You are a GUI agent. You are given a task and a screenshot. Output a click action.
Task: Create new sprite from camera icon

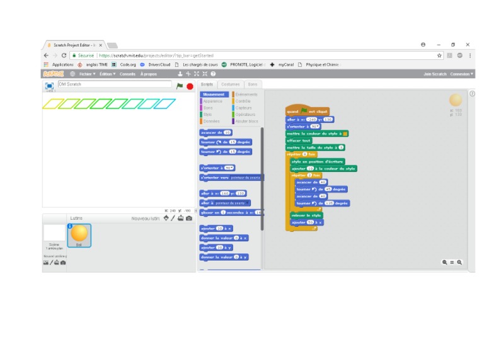(189, 219)
